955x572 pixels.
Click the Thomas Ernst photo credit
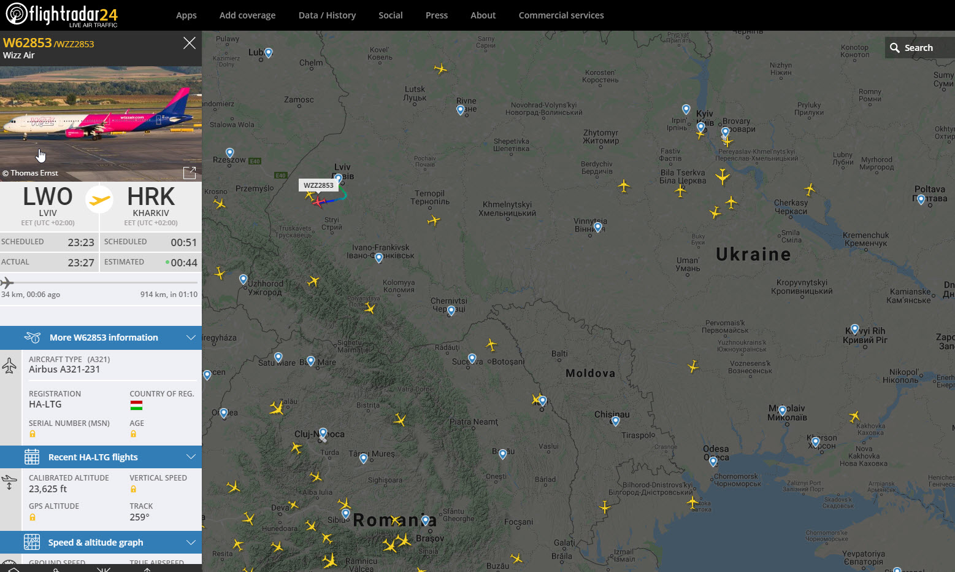pos(30,173)
